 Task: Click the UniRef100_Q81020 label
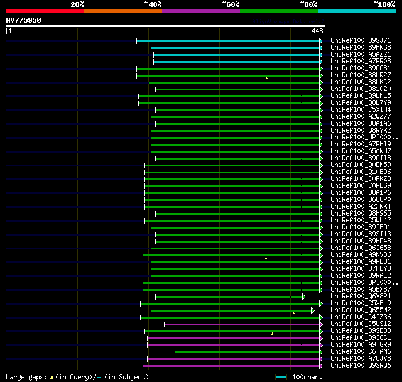361,89
